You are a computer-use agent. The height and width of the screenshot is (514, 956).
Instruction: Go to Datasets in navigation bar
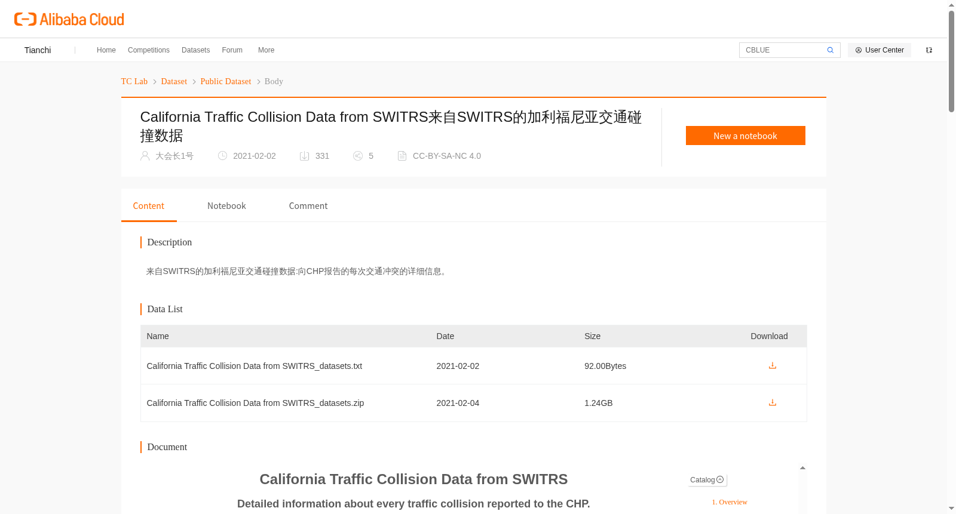coord(196,50)
